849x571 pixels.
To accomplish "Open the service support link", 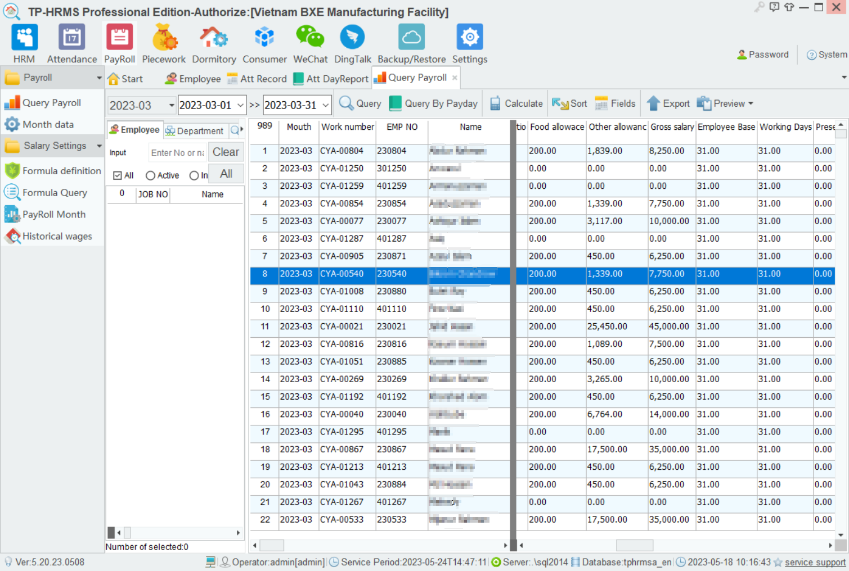I will click(x=815, y=562).
